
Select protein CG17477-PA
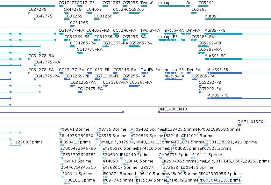click(72, 70)
